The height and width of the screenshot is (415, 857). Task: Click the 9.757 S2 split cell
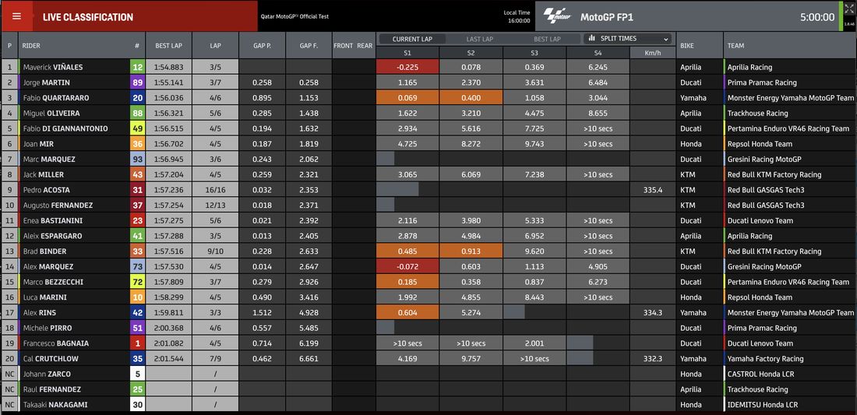coord(471,359)
